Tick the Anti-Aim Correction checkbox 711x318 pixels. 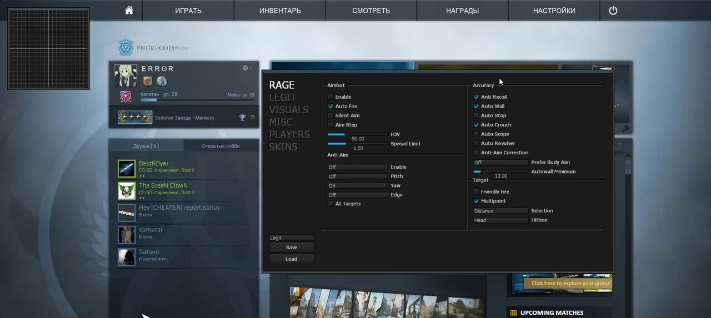click(x=476, y=153)
